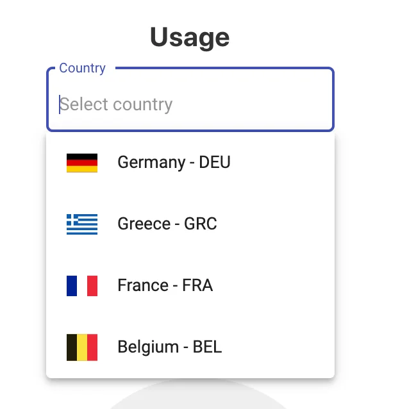Screen dimensions: 400x409
Task: Click the France tricolor flag icon
Action: pyautogui.click(x=82, y=286)
